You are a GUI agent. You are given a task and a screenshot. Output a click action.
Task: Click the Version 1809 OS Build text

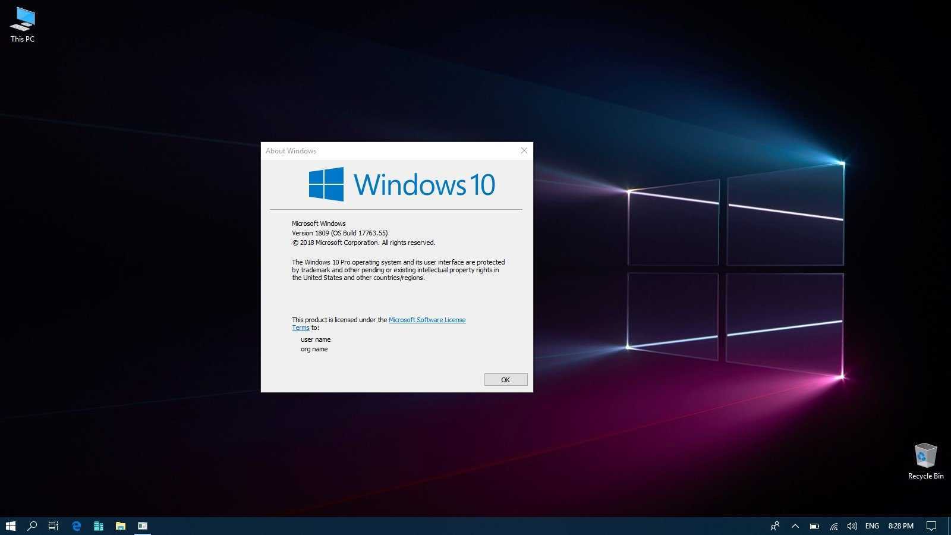pos(340,234)
